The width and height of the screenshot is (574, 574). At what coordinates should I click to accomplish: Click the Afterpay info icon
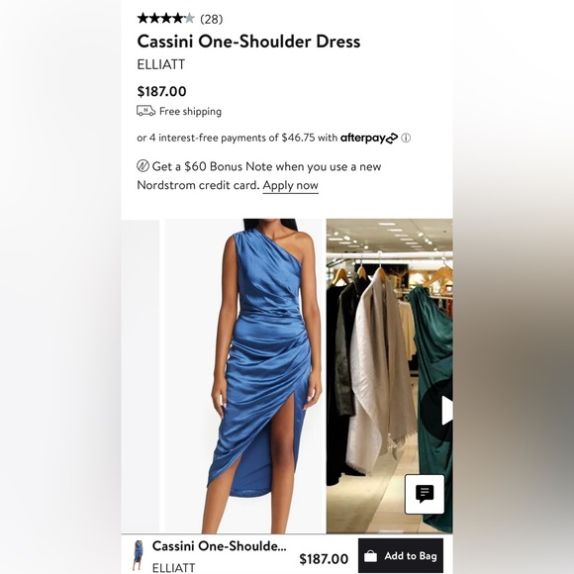[x=406, y=138]
